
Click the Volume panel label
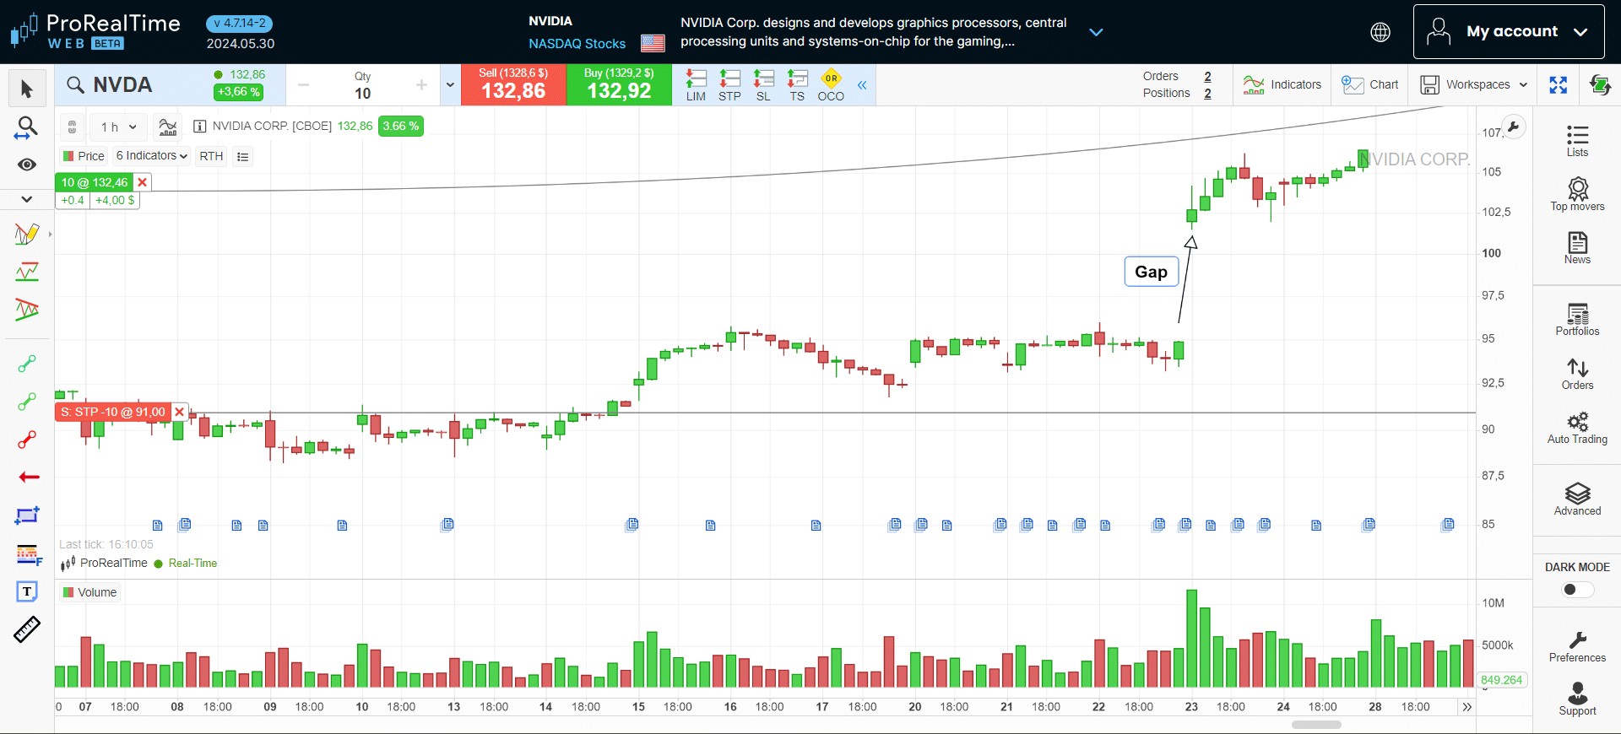(90, 592)
